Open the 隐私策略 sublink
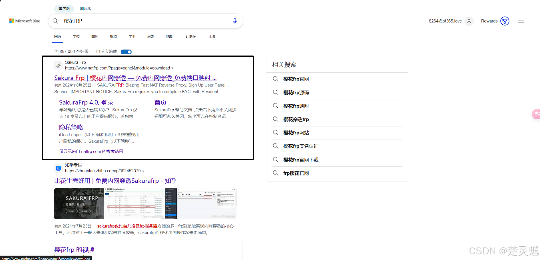The width and height of the screenshot is (540, 260). [x=71, y=127]
